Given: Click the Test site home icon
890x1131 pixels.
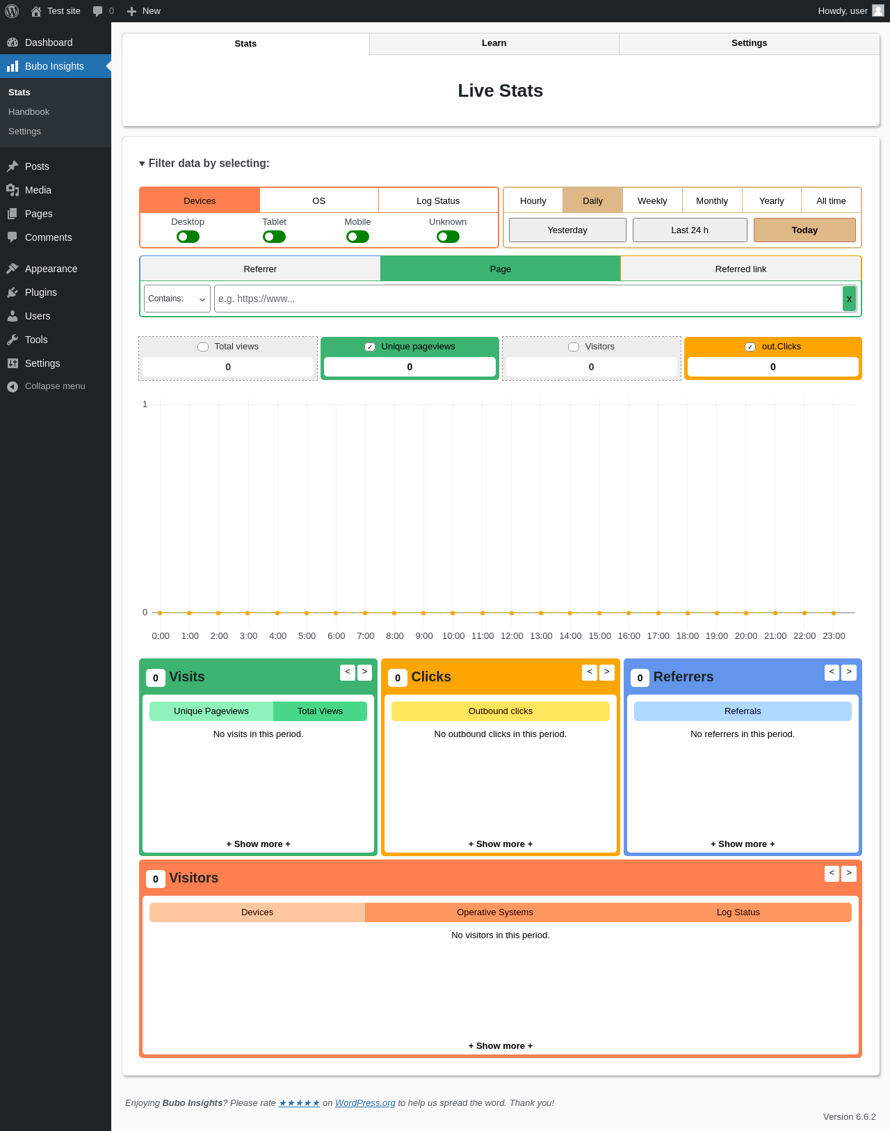Looking at the screenshot, I should click(36, 11).
